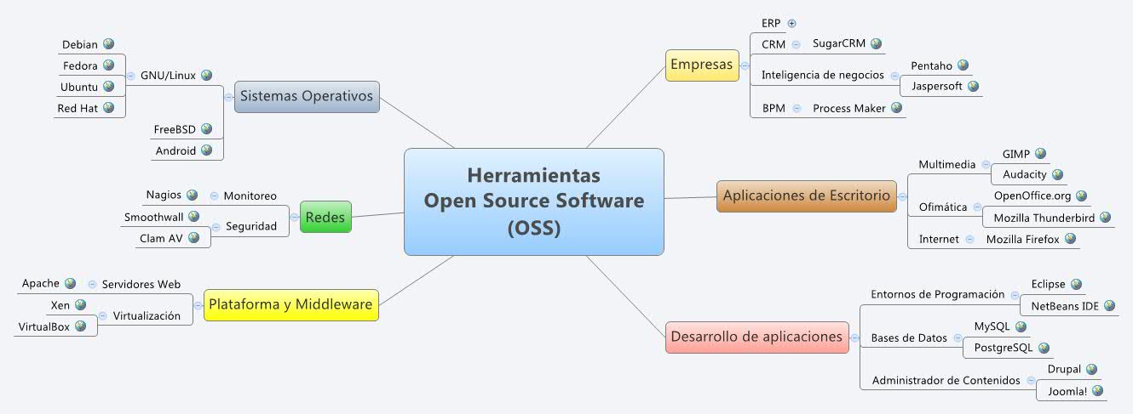Open the globe hyperlink icon next to GIMP
1133x414 pixels.
1040,154
